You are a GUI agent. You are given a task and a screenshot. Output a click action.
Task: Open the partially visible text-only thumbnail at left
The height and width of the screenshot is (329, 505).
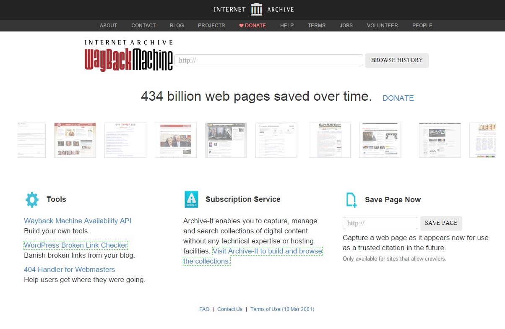pyautogui.click(x=31, y=140)
